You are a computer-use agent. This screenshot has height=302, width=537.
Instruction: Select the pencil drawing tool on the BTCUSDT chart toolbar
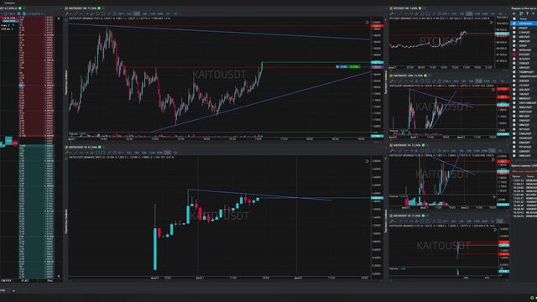[x=392, y=13]
